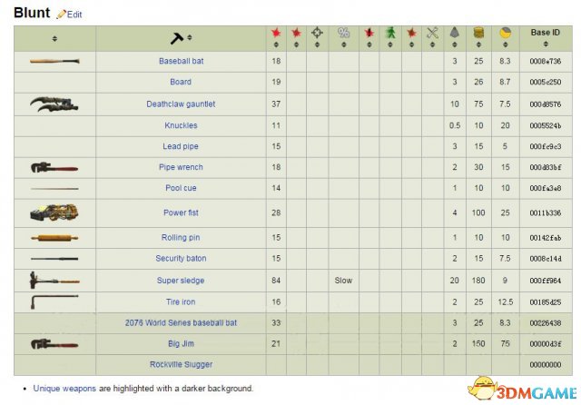Open the Deathclaw gauntlet link
Viewport: 581px width, 405px height.
181,104
